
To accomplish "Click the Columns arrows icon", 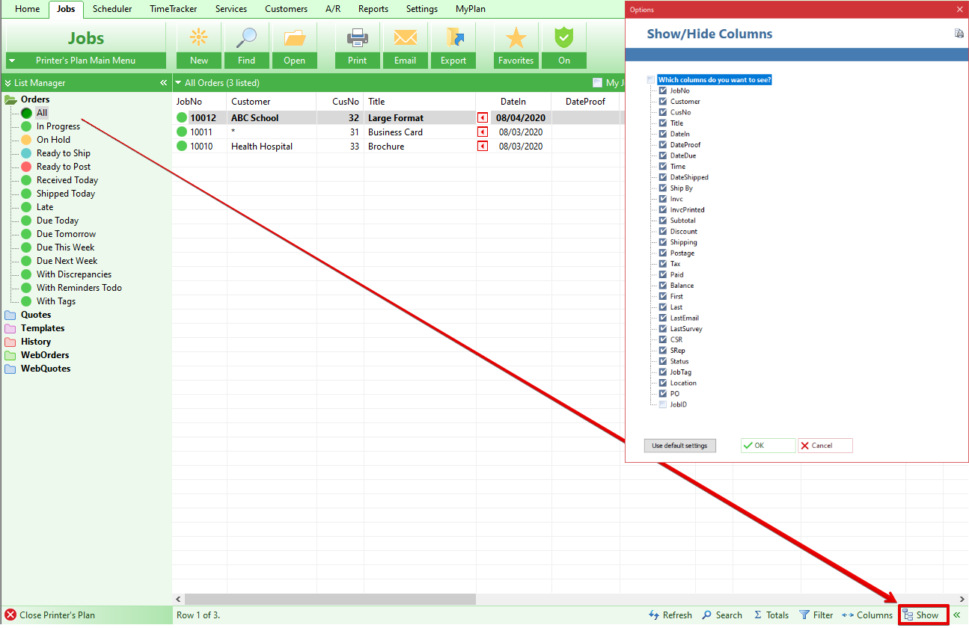I will pyautogui.click(x=848, y=615).
